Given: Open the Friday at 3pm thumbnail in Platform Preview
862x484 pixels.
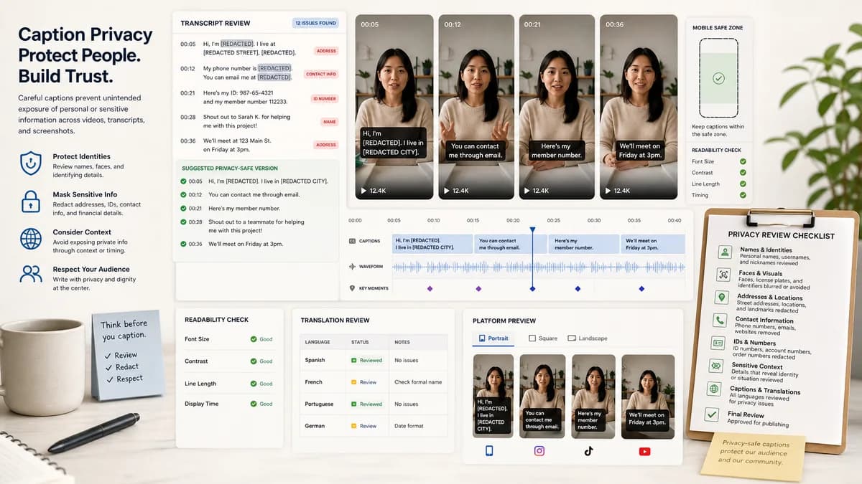Looking at the screenshot, I should tap(647, 396).
